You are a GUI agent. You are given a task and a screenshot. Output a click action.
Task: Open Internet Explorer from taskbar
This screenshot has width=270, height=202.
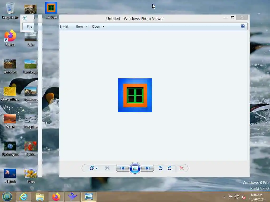tap(23, 197)
